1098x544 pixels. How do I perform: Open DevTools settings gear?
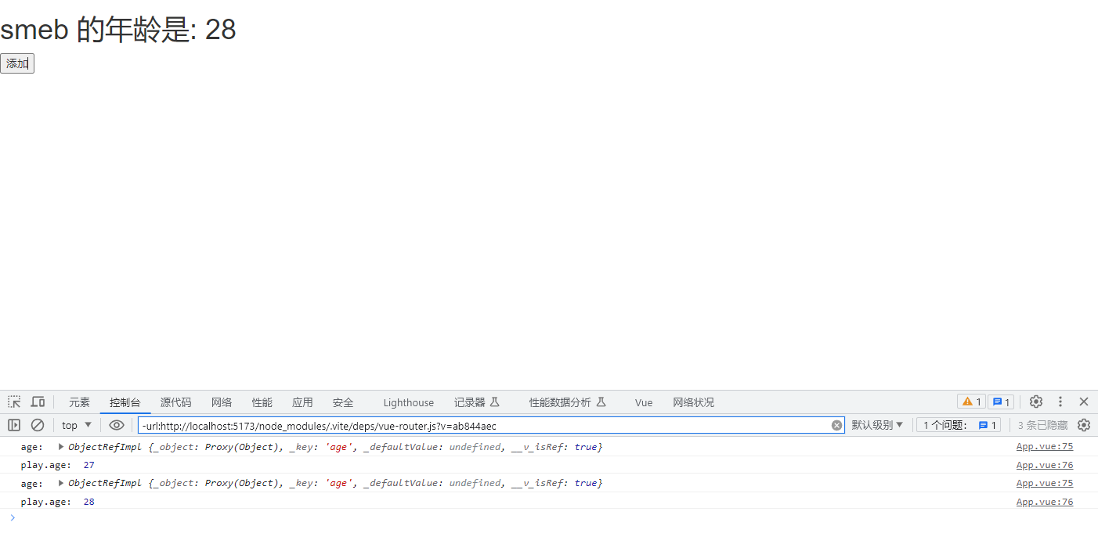[x=1036, y=402]
